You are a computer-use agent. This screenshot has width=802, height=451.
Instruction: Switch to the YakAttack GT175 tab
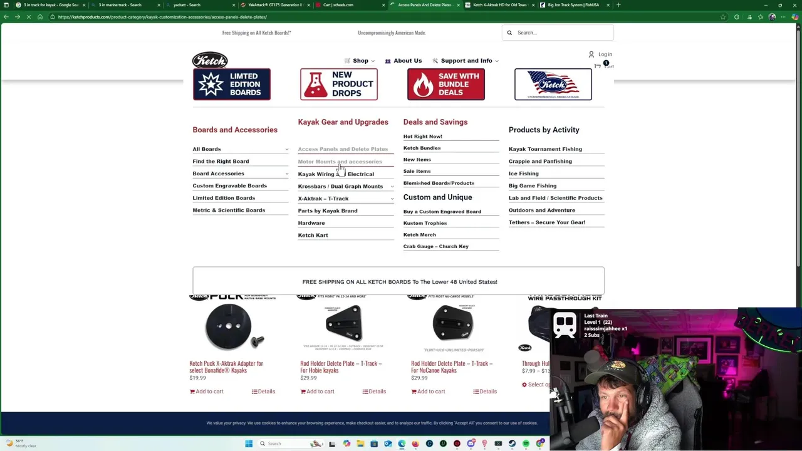coord(276,5)
